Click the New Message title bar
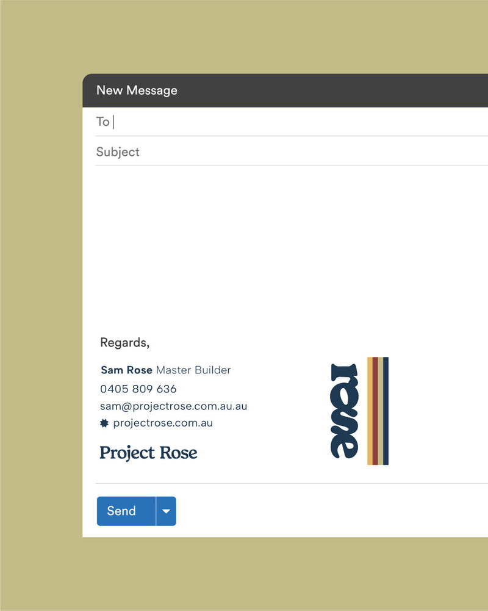Viewport: 488px width, 611px height. 285,90
